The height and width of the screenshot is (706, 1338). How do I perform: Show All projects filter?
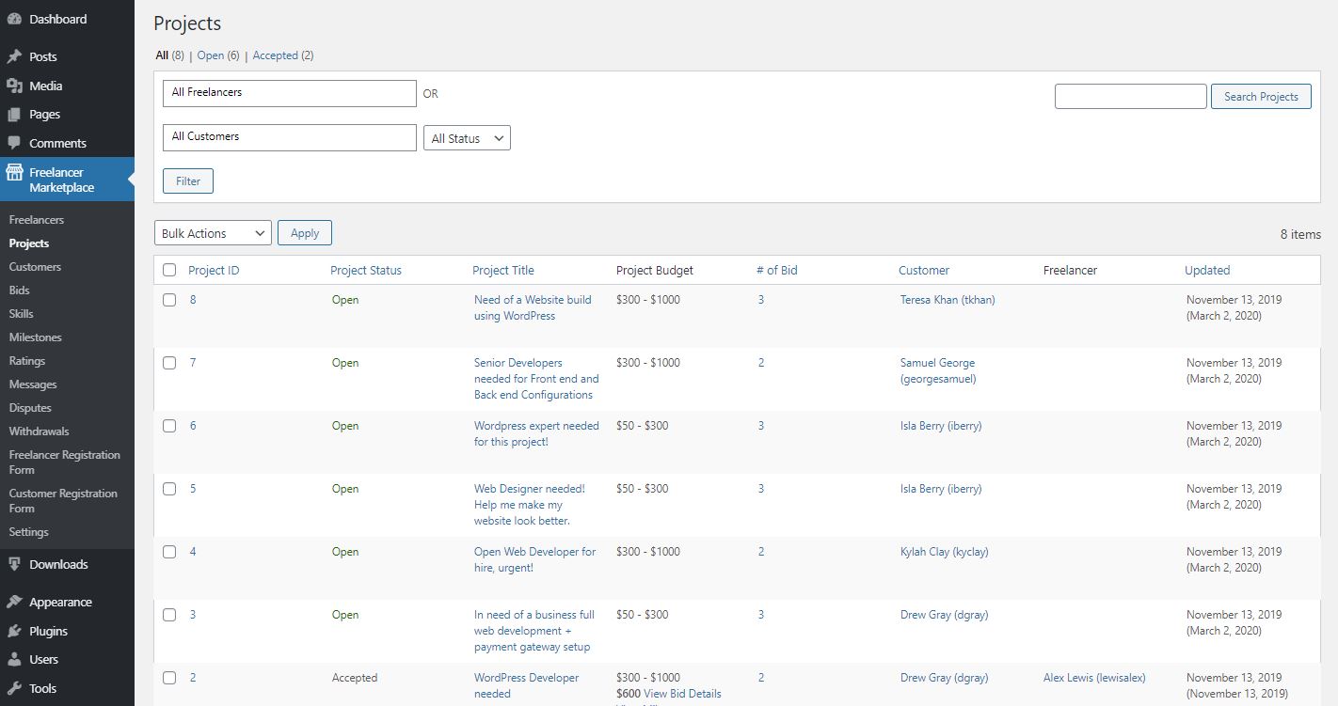click(162, 55)
